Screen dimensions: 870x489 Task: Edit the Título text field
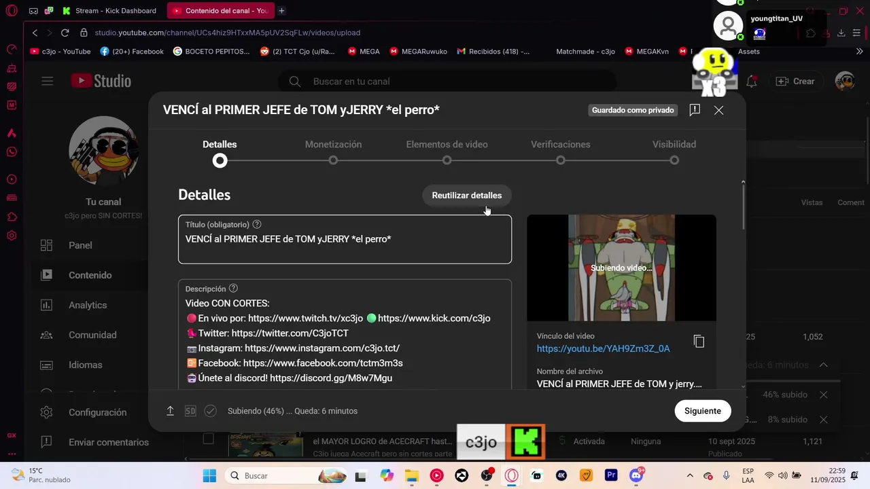coord(345,239)
